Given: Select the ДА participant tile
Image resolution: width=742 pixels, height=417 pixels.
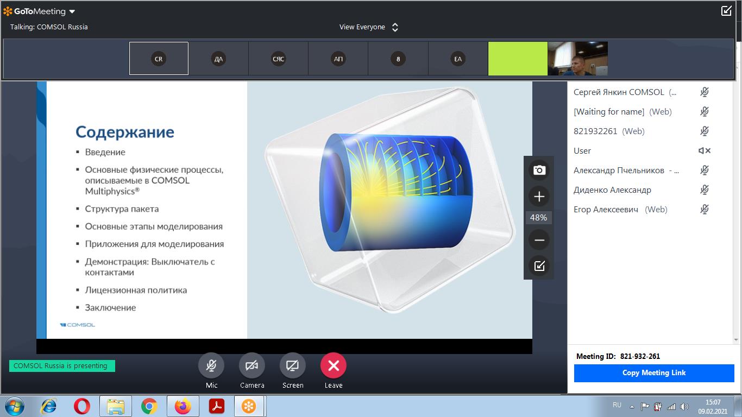Looking at the screenshot, I should (218, 59).
